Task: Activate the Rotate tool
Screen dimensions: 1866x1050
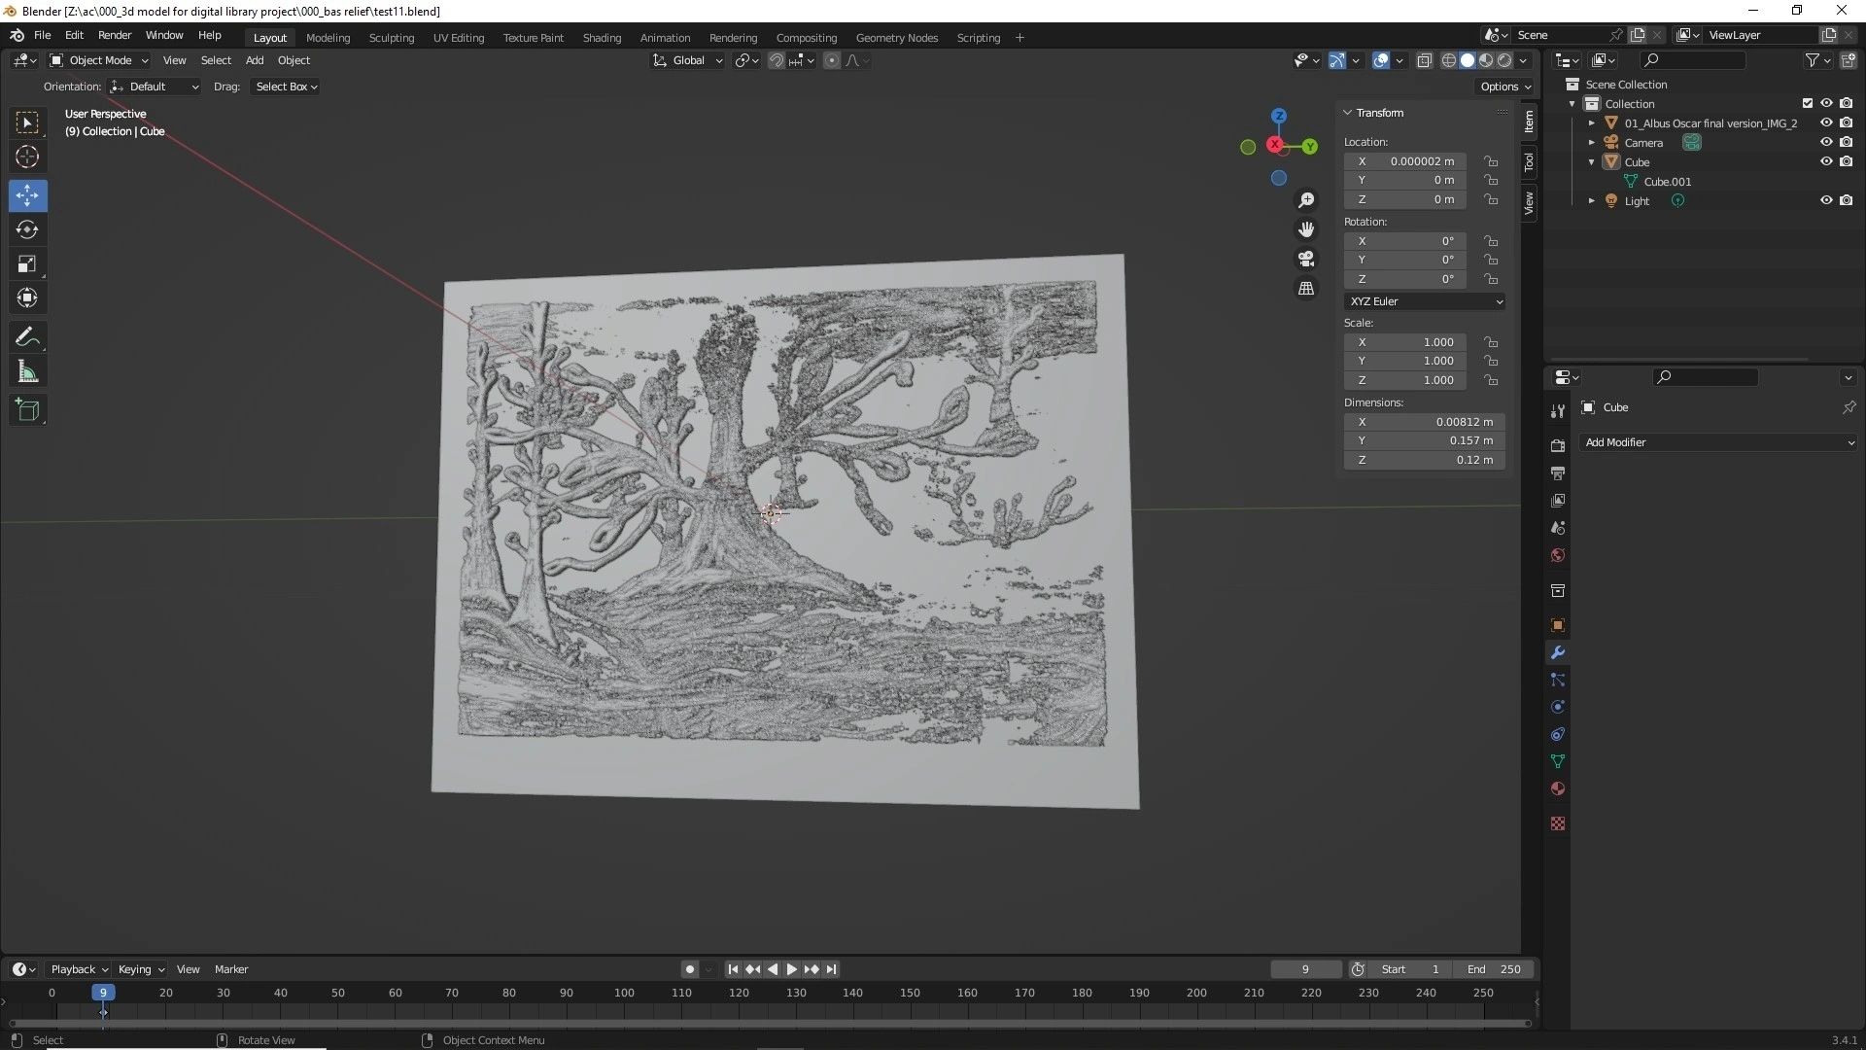Action: point(27,229)
